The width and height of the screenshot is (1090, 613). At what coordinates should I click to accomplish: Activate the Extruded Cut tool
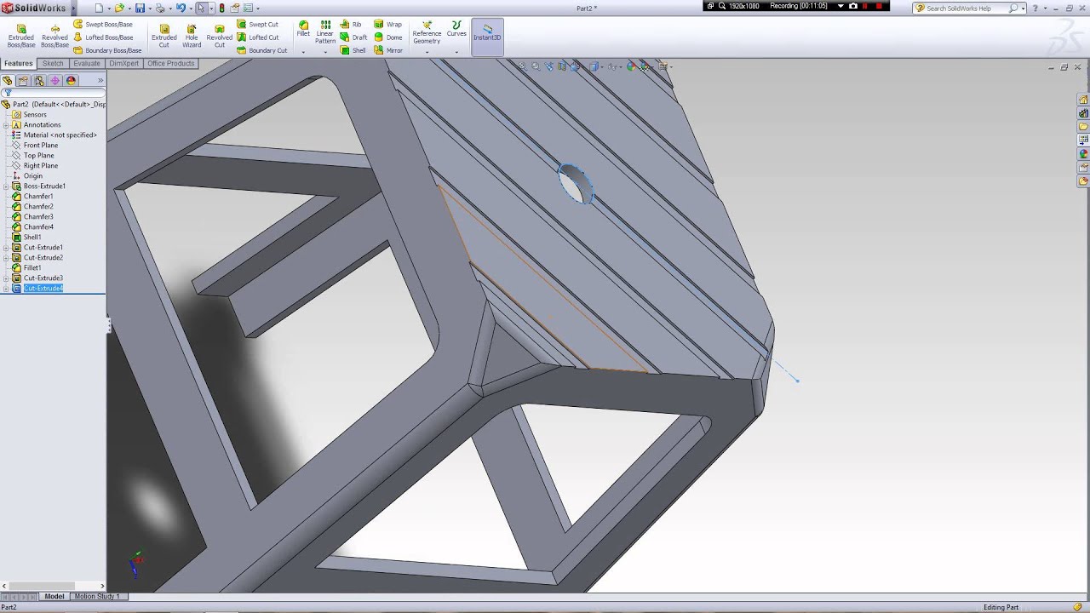coord(163,35)
